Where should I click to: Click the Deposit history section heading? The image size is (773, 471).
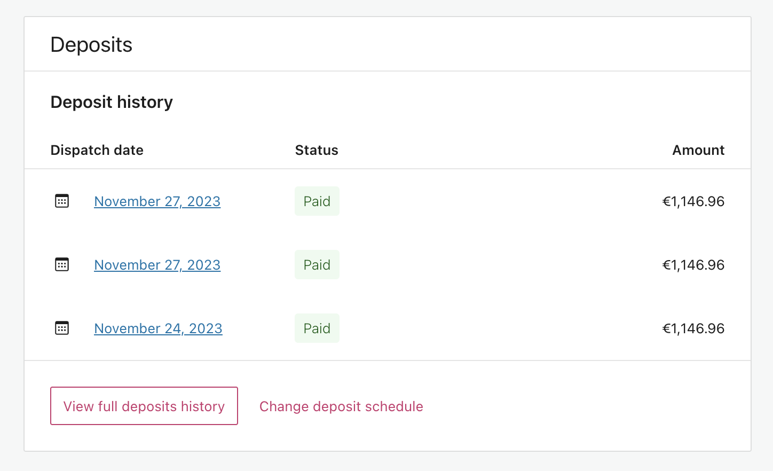[x=112, y=101]
